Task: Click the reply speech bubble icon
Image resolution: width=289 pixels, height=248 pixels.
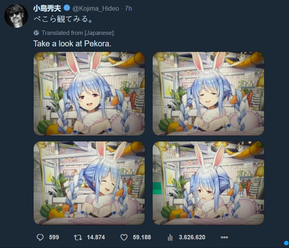Action: (40, 237)
